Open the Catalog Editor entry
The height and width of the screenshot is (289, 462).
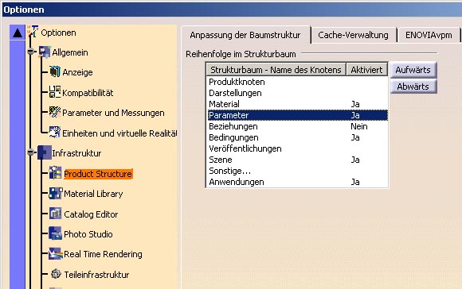[x=91, y=214]
